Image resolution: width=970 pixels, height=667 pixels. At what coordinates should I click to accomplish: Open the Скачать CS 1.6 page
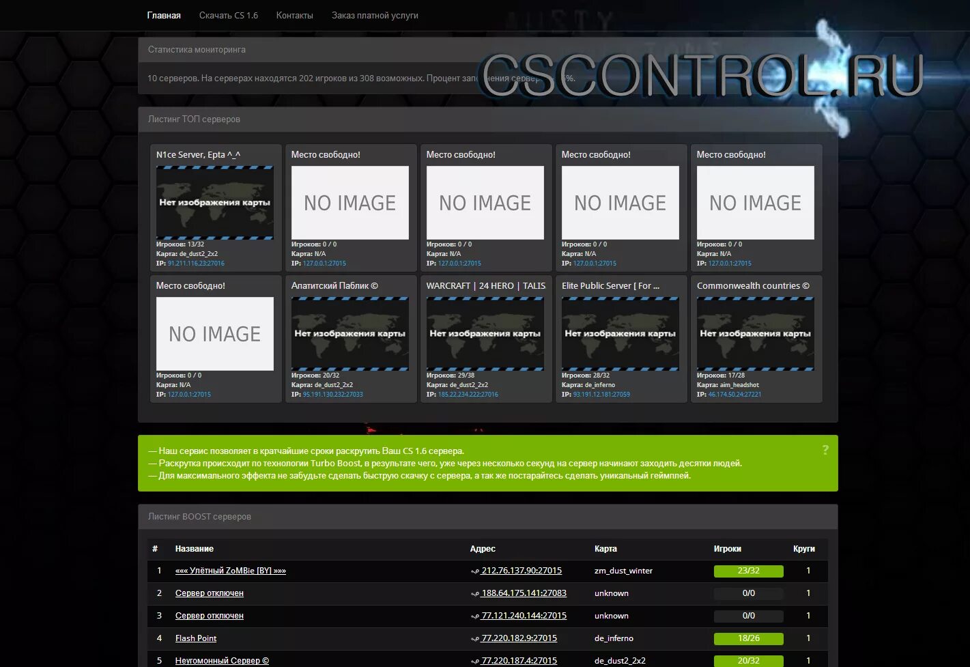[x=229, y=15]
